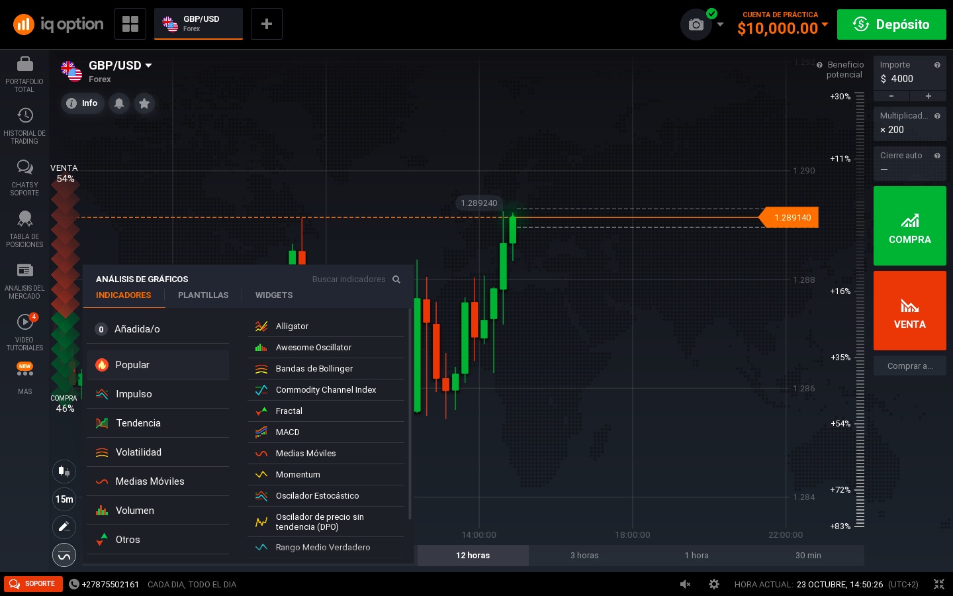The height and width of the screenshot is (596, 953).
Task: Click Multiplicador help icon
Action: 937,116
